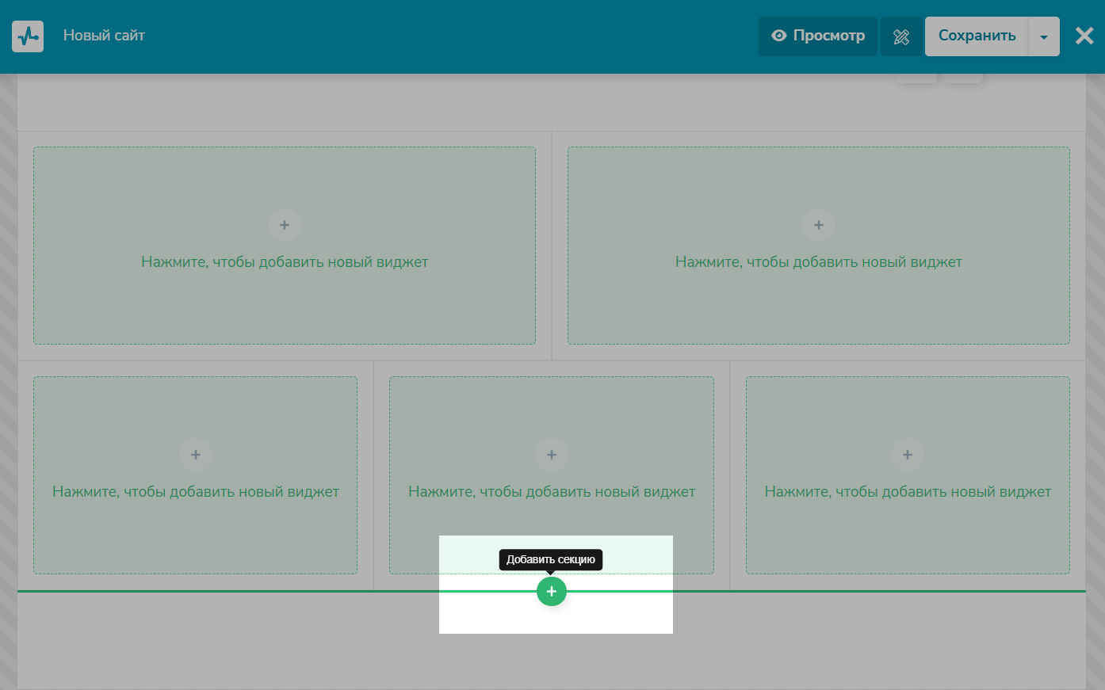Expand the dropdown arrow beside Сохранить
Image resolution: width=1105 pixels, height=690 pixels.
tap(1044, 37)
